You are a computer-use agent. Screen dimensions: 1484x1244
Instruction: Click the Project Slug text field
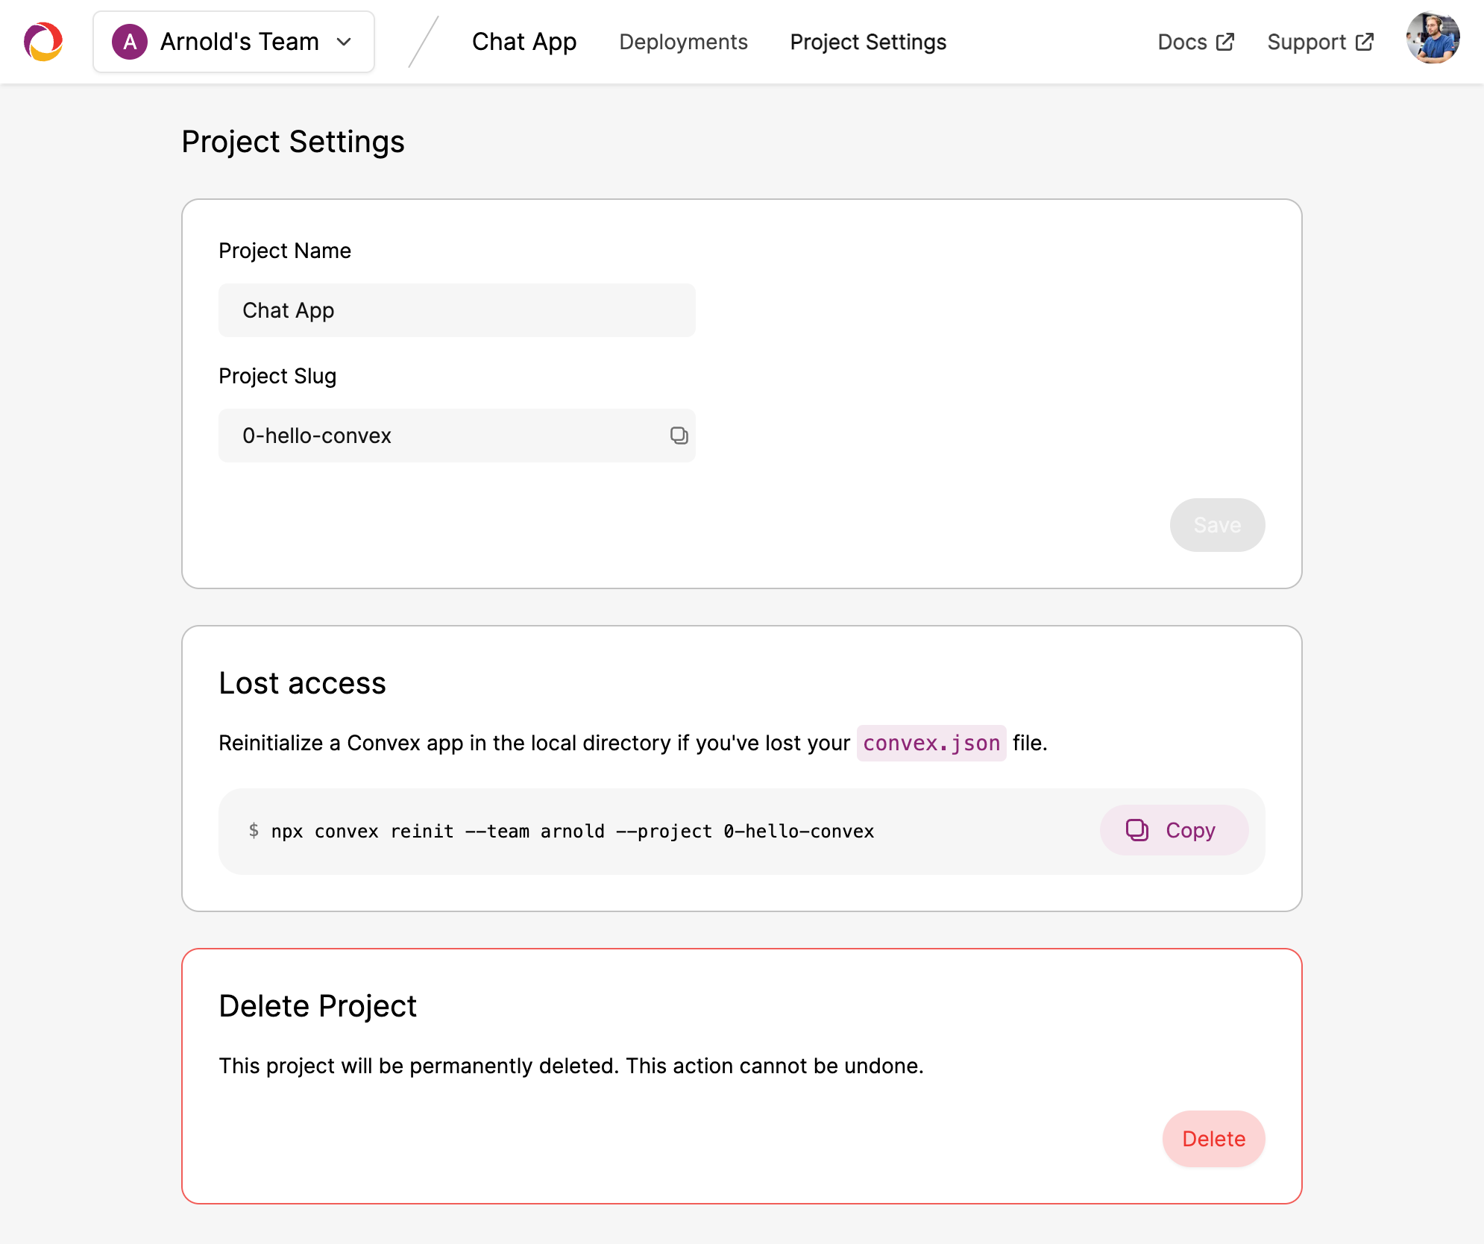coord(440,436)
